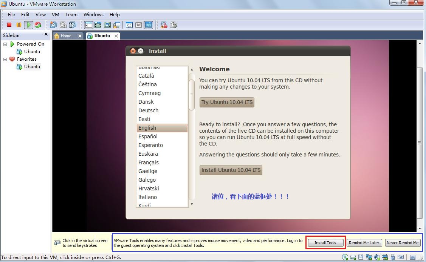This screenshot has width=426, height=262.
Task: Open the View menu
Action: point(40,15)
